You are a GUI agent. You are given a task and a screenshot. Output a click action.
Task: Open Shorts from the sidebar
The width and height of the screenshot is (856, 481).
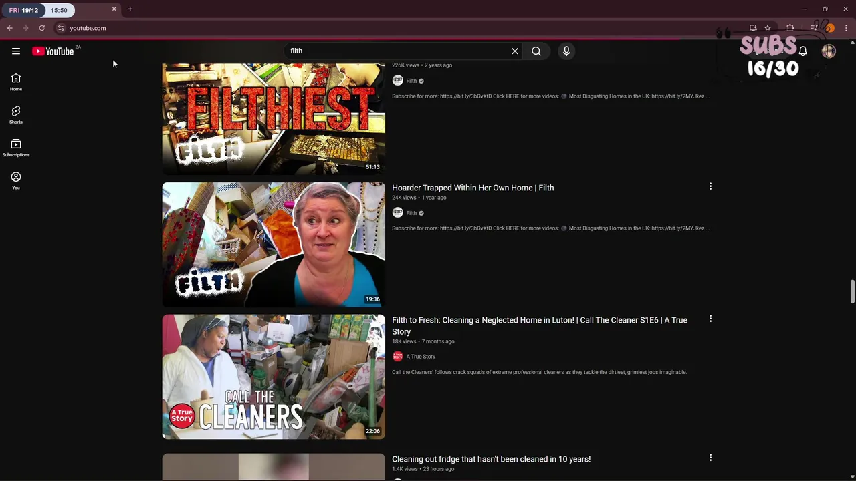(x=16, y=115)
